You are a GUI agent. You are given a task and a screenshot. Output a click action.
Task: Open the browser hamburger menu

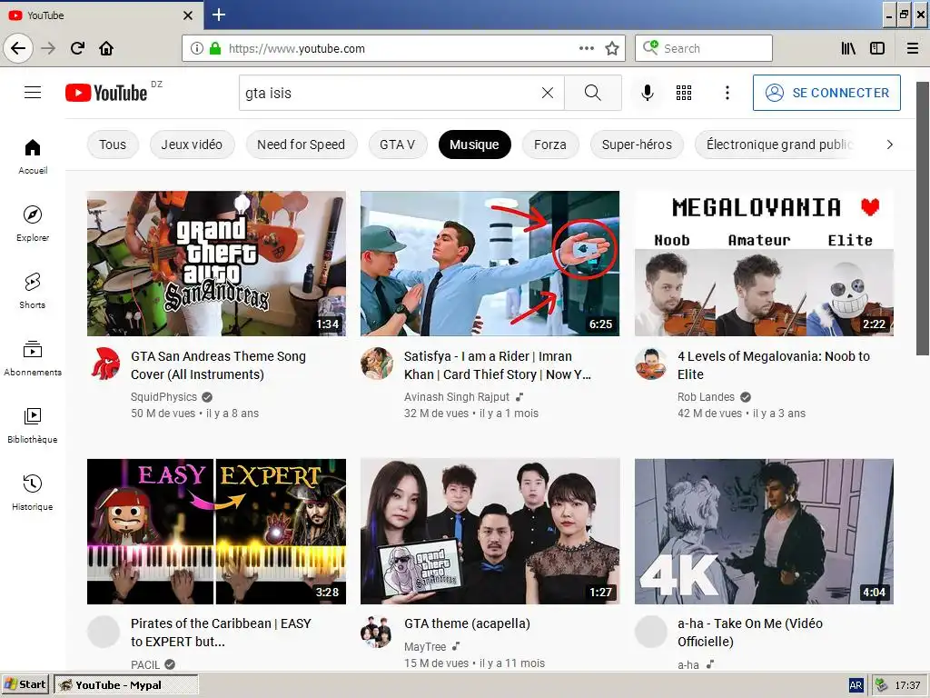tap(912, 49)
